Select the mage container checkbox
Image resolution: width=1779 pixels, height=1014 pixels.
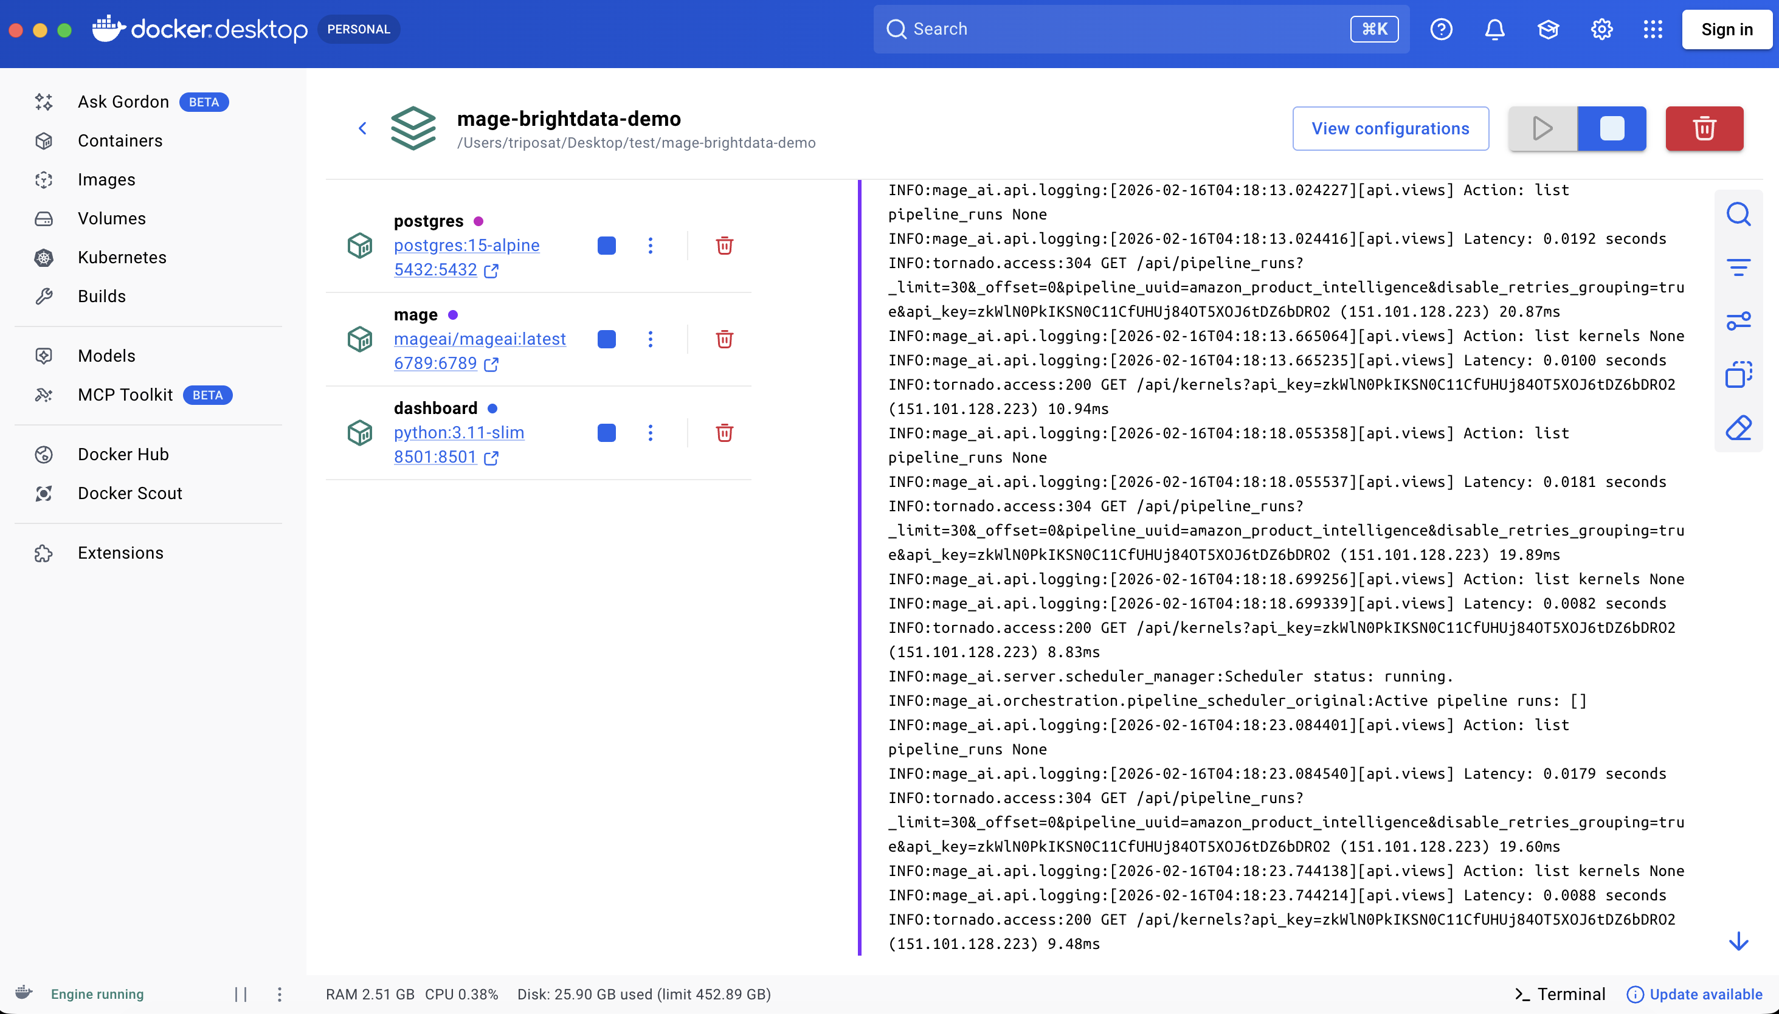click(606, 339)
